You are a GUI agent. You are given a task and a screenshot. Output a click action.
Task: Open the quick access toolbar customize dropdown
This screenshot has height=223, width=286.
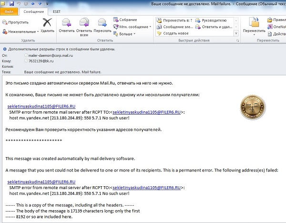coord(47,4)
